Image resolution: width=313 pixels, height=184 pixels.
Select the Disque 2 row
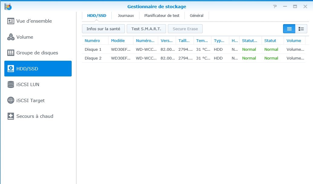coord(194,58)
